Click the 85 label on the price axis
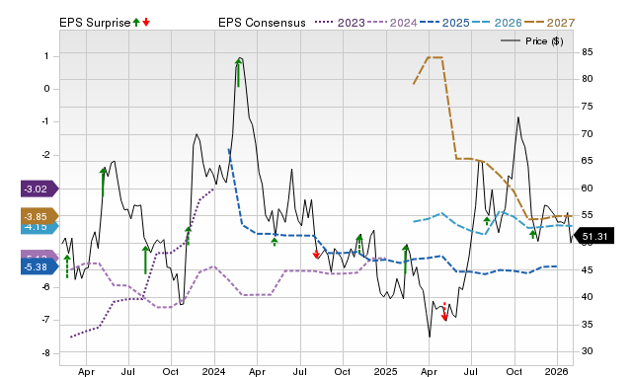 pos(588,52)
